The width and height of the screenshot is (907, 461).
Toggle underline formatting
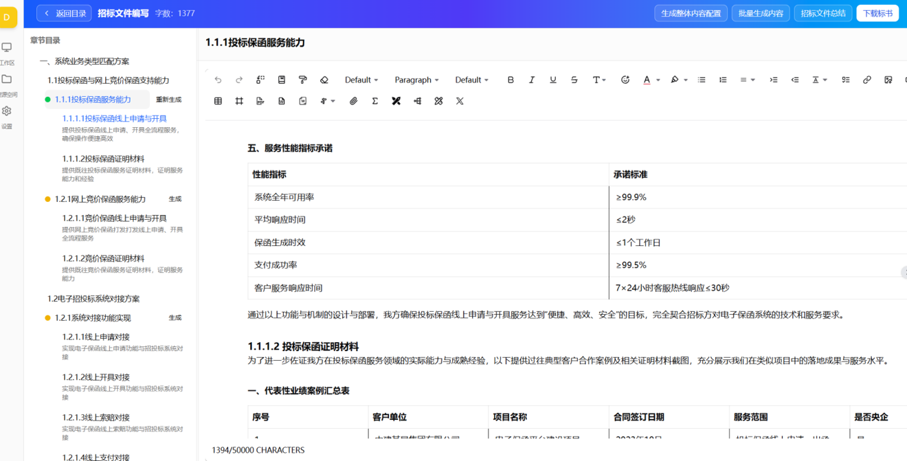pos(552,80)
